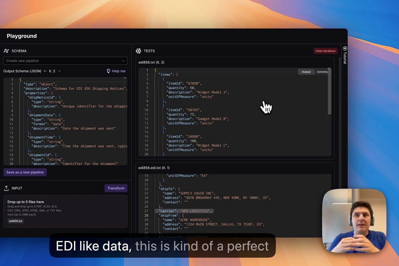This screenshot has width=399, height=266.
Task: Click the upload icon beside INPUT
Action: pyautogui.click(x=7, y=188)
